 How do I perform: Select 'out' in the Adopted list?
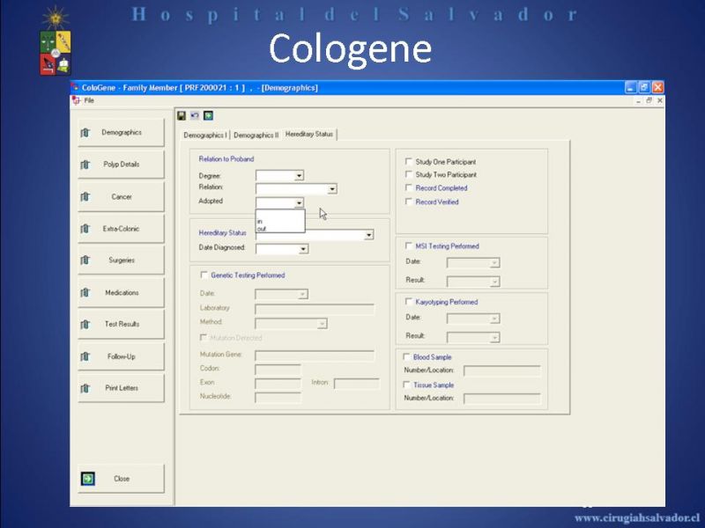[262, 229]
